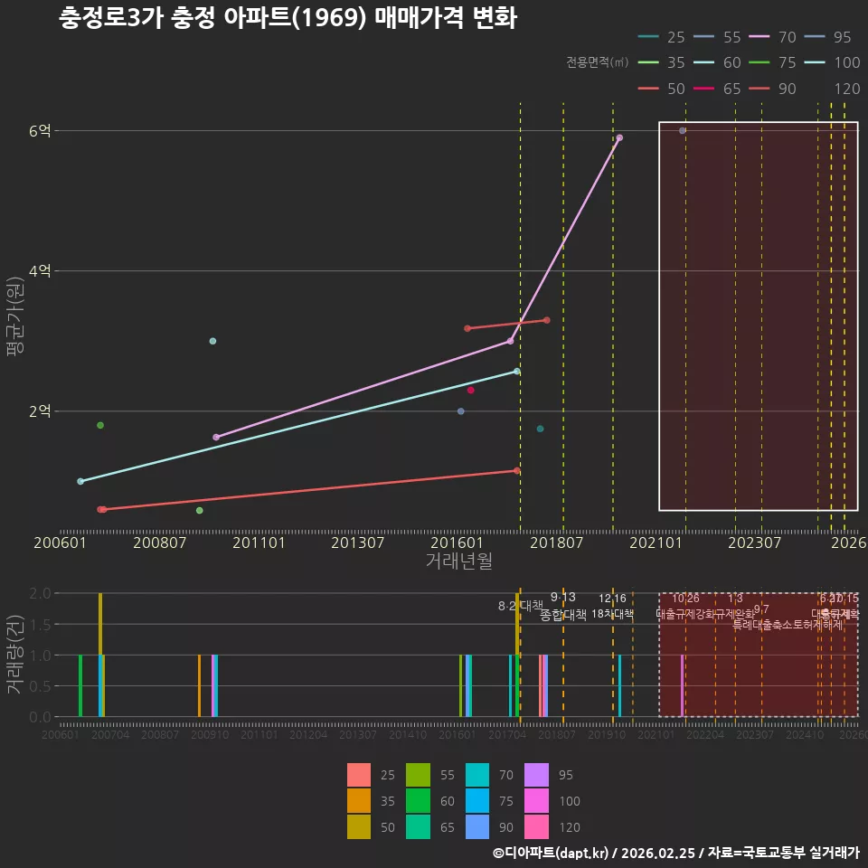Screen dimensions: 868x868
Task: Click the 1.5 label on the volume axis
Action: [41, 625]
